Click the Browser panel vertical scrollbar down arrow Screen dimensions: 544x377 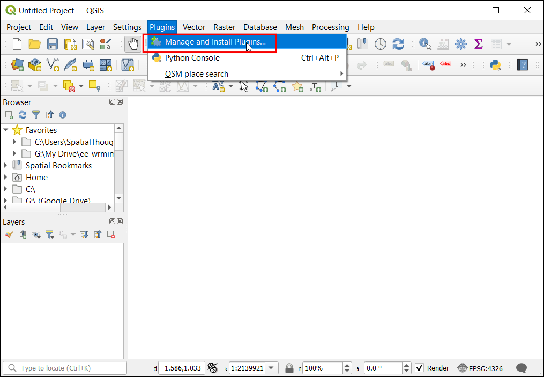tap(118, 198)
